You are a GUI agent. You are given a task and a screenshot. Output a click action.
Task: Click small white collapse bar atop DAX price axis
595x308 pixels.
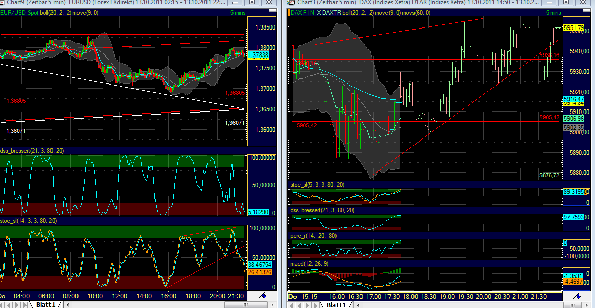click(587, 11)
